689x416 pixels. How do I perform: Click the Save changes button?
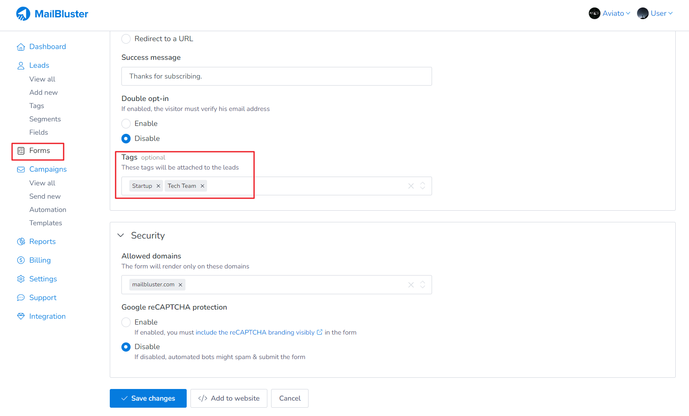click(148, 398)
